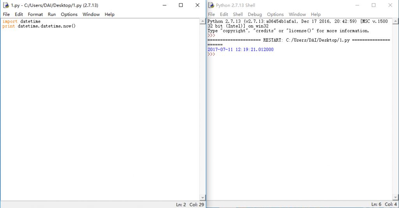Click the RESTART line in Shell
The image size is (399, 208).
coord(299,40)
